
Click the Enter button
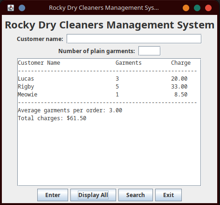[53, 195]
